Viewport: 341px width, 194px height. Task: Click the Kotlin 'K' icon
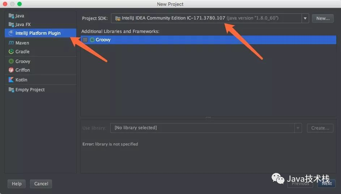click(11, 80)
